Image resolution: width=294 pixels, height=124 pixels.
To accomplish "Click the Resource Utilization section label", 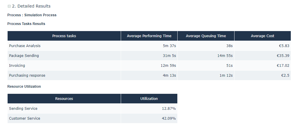I will (24, 87).
